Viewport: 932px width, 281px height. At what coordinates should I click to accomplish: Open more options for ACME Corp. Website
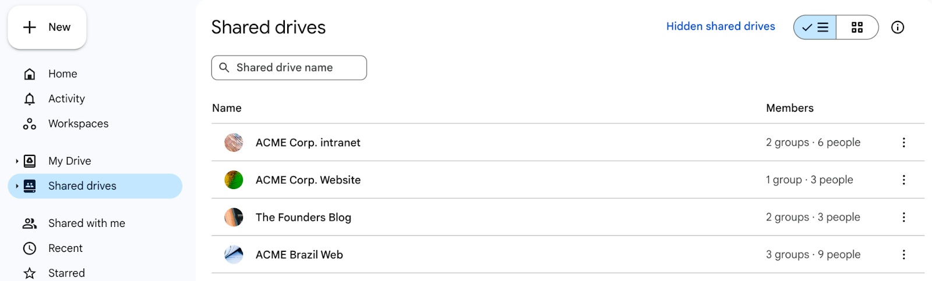point(903,180)
